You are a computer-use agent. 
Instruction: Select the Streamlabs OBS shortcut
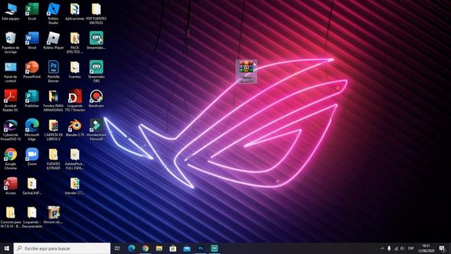[97, 72]
